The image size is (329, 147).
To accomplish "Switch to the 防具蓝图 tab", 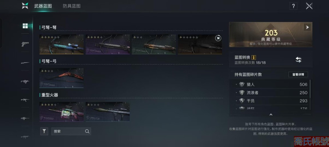I will click(x=72, y=6).
